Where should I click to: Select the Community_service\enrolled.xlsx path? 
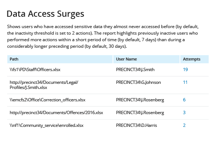tap(46, 125)
